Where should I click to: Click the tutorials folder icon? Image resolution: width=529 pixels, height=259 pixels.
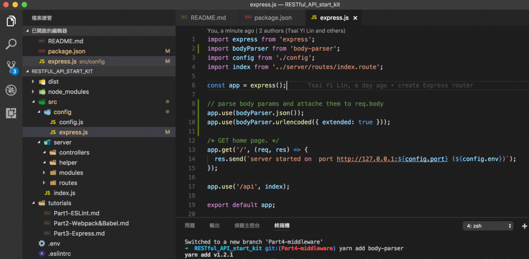click(x=42, y=203)
